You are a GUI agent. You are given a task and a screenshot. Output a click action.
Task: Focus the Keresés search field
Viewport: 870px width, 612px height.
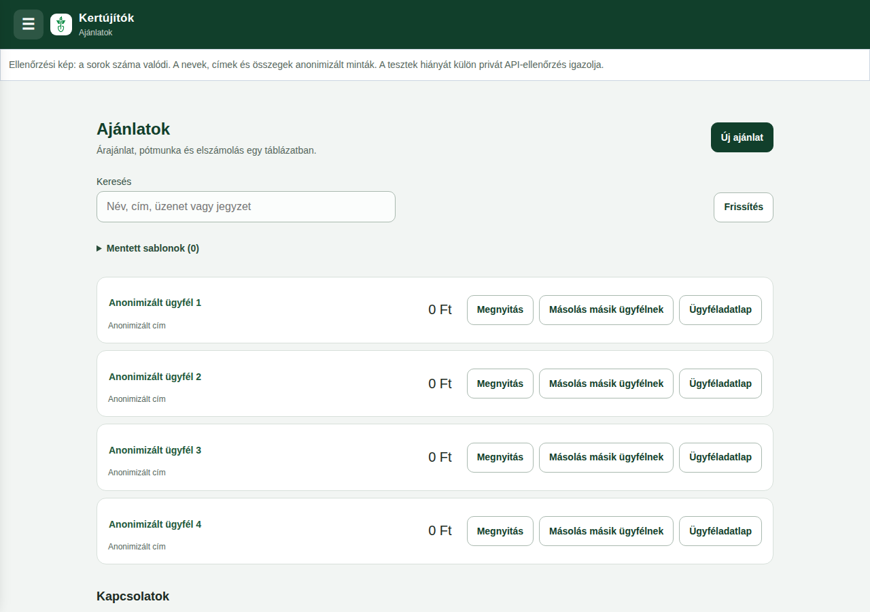[246, 207]
